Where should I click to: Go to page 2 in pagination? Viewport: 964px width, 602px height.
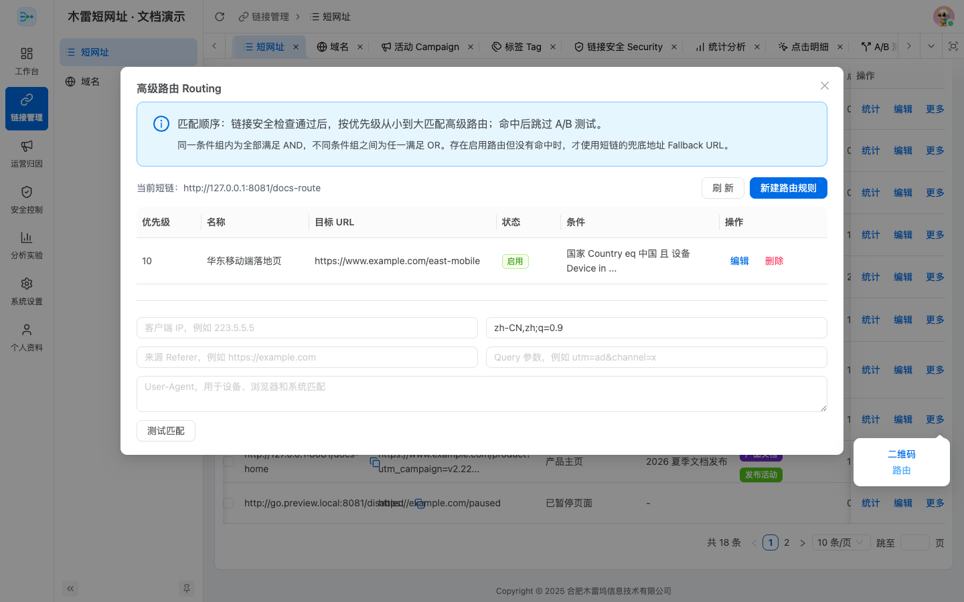coord(787,542)
